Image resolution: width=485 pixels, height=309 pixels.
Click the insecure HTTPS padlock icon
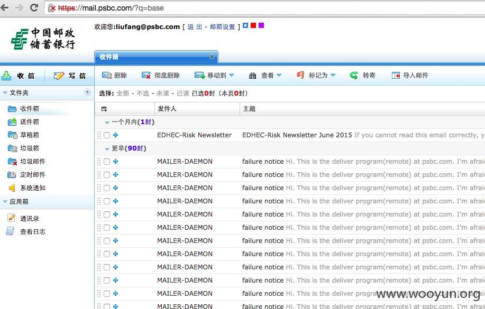point(52,8)
